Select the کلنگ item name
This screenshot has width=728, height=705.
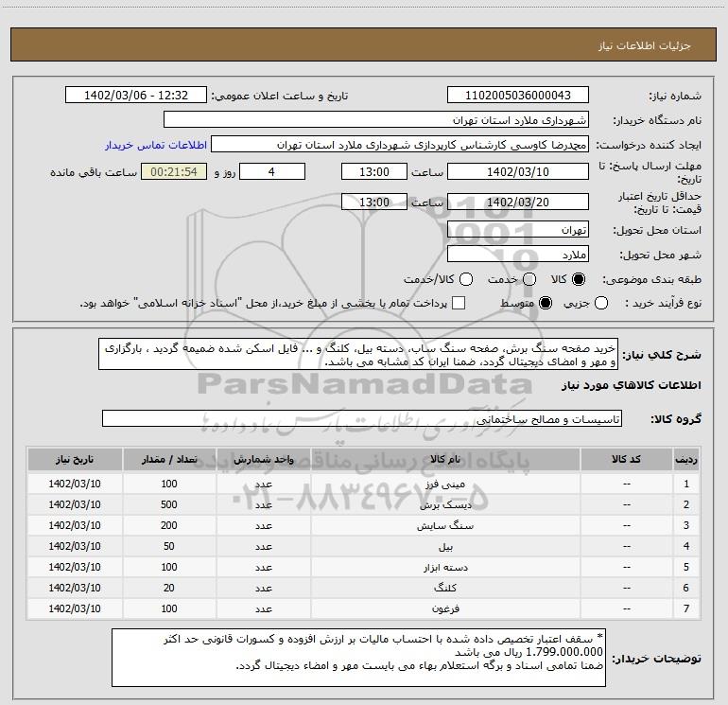[x=445, y=588]
